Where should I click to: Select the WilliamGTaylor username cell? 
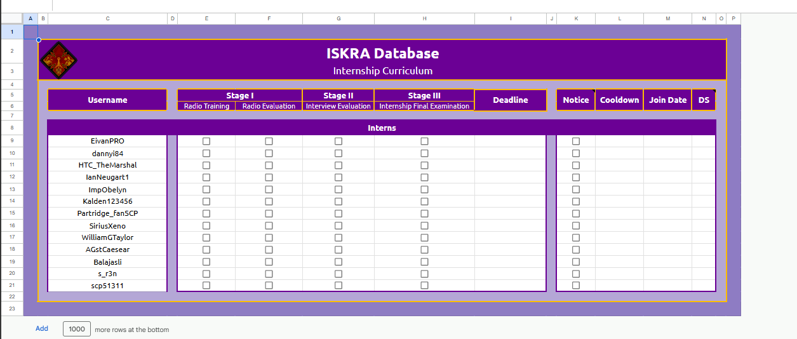click(x=107, y=237)
